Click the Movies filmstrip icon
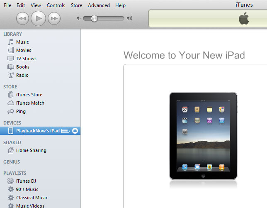 coord(10,50)
